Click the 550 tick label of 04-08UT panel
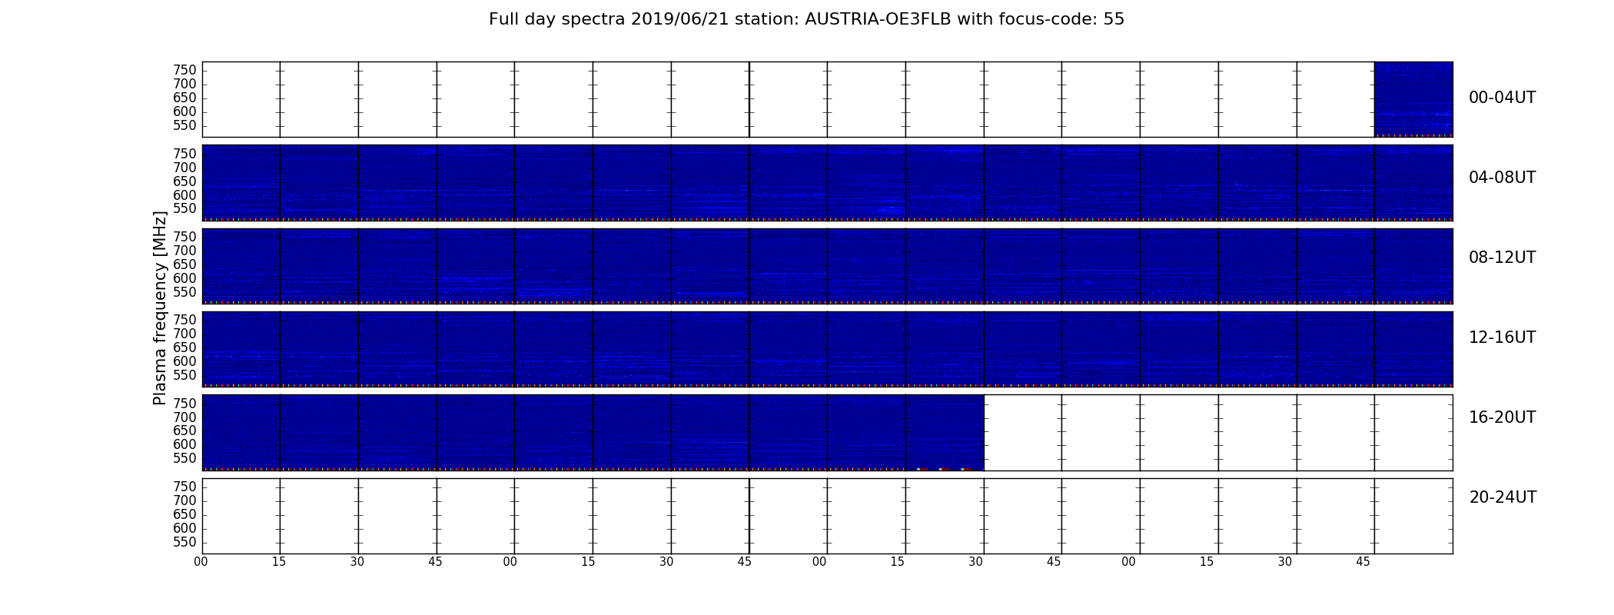 (x=184, y=209)
